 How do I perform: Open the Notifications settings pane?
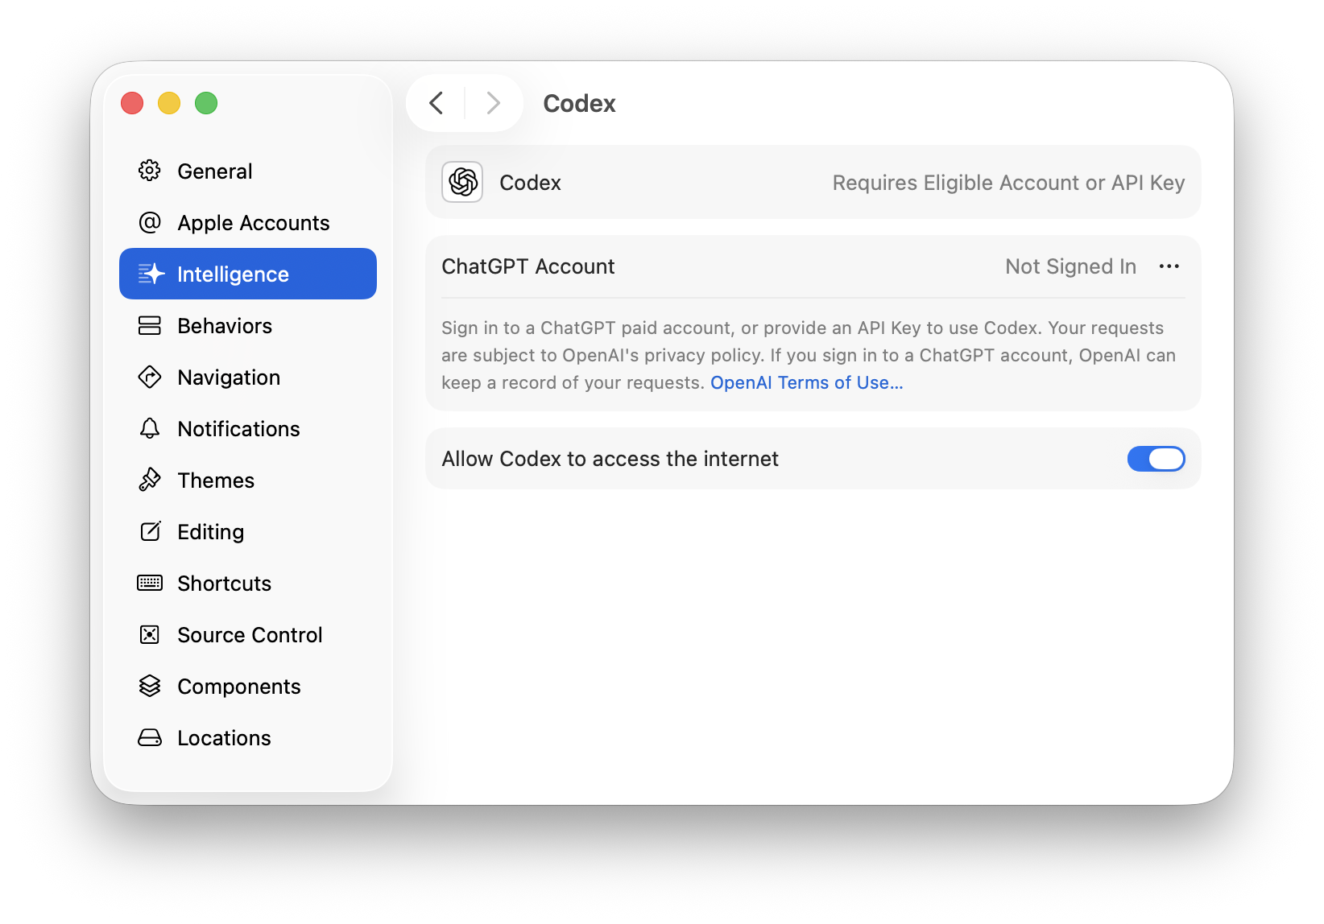pyautogui.click(x=248, y=428)
